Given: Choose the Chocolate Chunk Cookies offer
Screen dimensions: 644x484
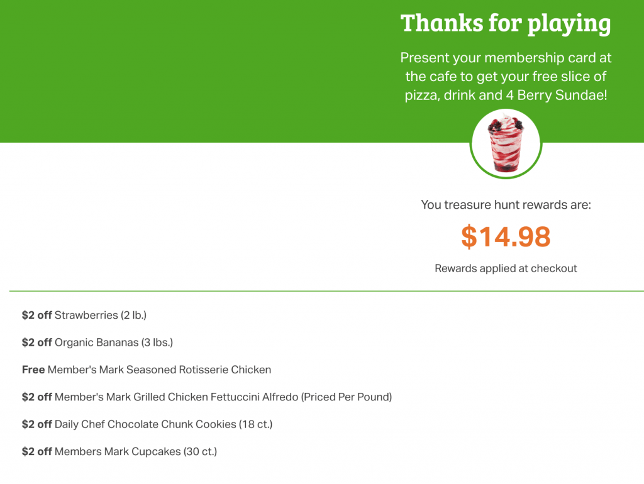Looking at the screenshot, I should (x=147, y=424).
